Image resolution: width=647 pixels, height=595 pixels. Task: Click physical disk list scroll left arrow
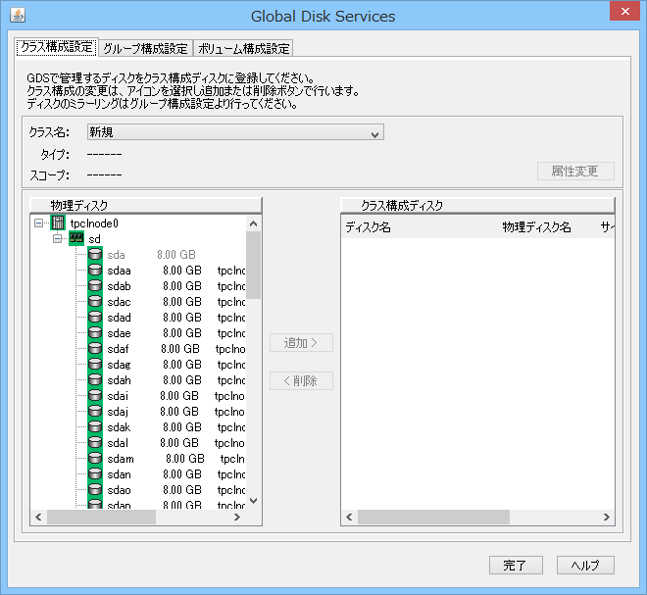[x=39, y=517]
